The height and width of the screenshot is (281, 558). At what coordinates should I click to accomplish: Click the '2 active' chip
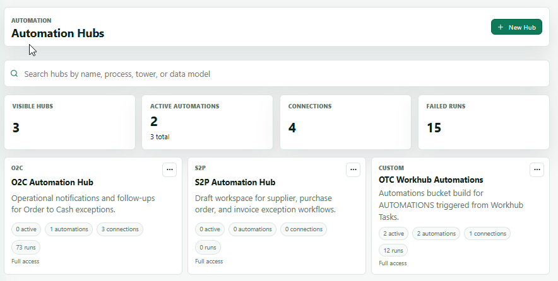click(394, 233)
